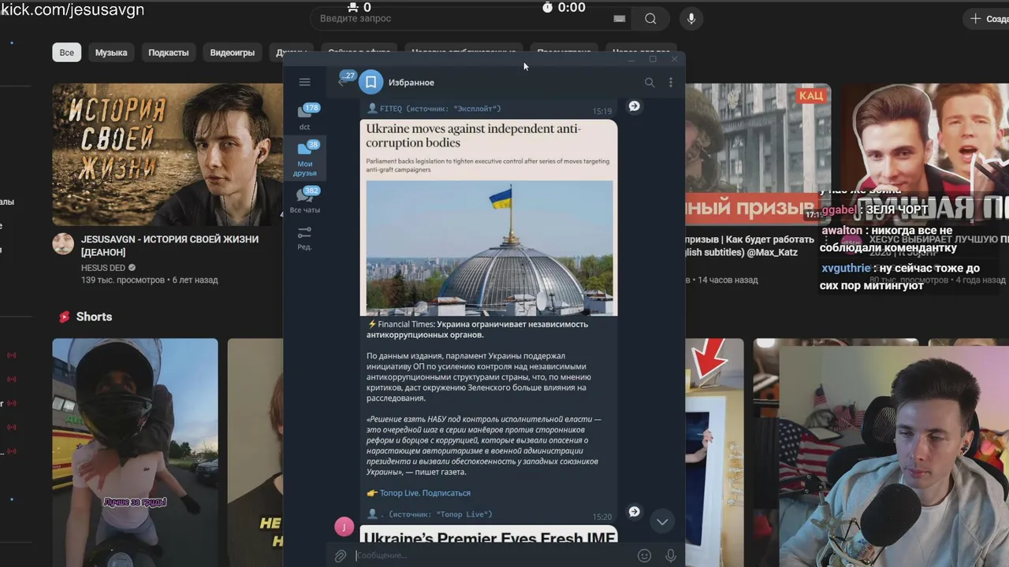Open the emoji picker in Telegram

click(644, 556)
